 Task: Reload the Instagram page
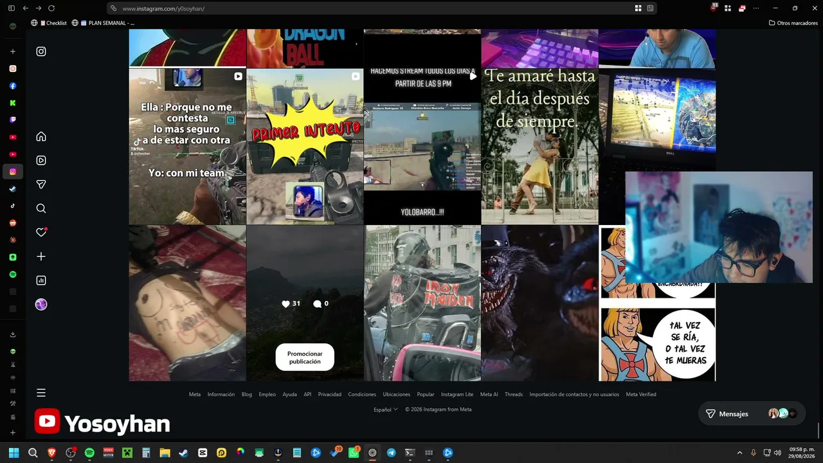point(51,8)
